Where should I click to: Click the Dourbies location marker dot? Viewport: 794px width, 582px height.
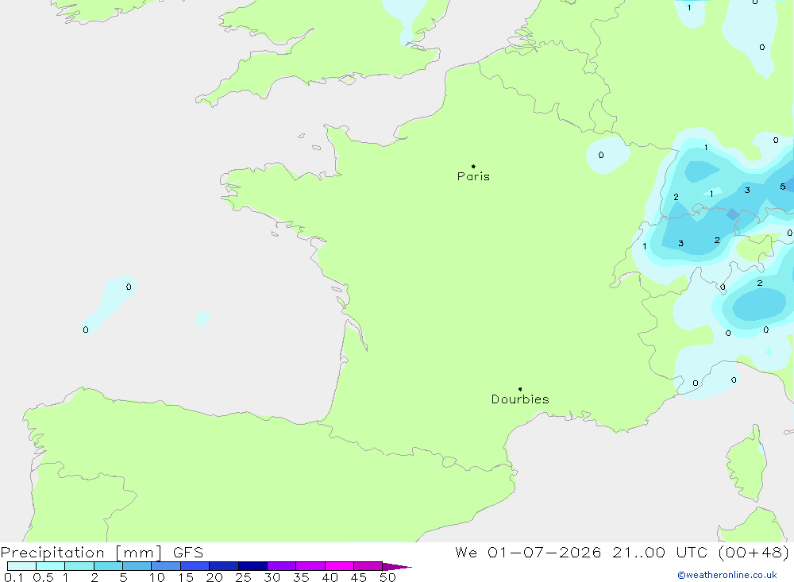(520, 389)
